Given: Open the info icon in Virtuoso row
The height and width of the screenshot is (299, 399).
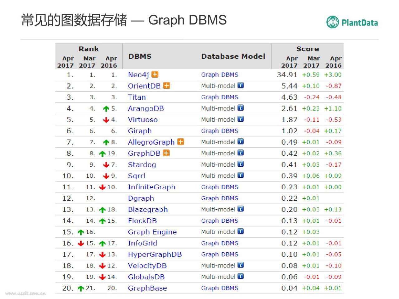Looking at the screenshot, I should 241,119.
